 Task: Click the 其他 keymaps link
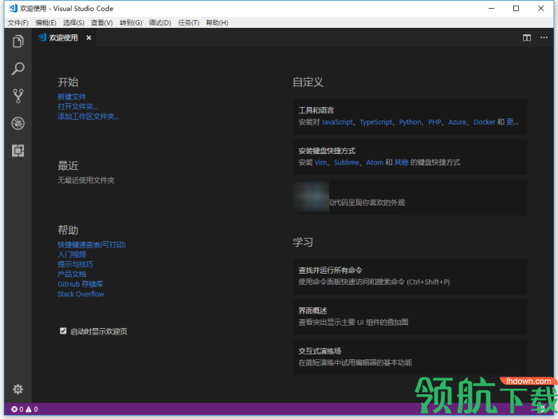402,163
